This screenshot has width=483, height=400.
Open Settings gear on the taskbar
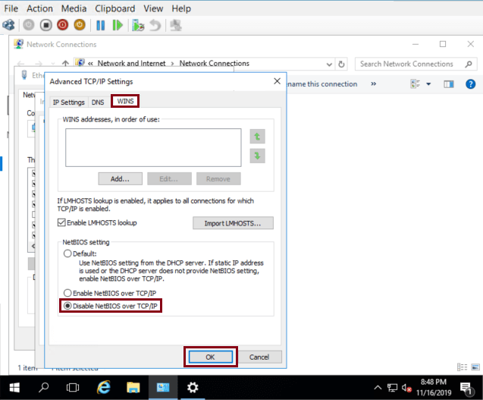click(x=193, y=387)
